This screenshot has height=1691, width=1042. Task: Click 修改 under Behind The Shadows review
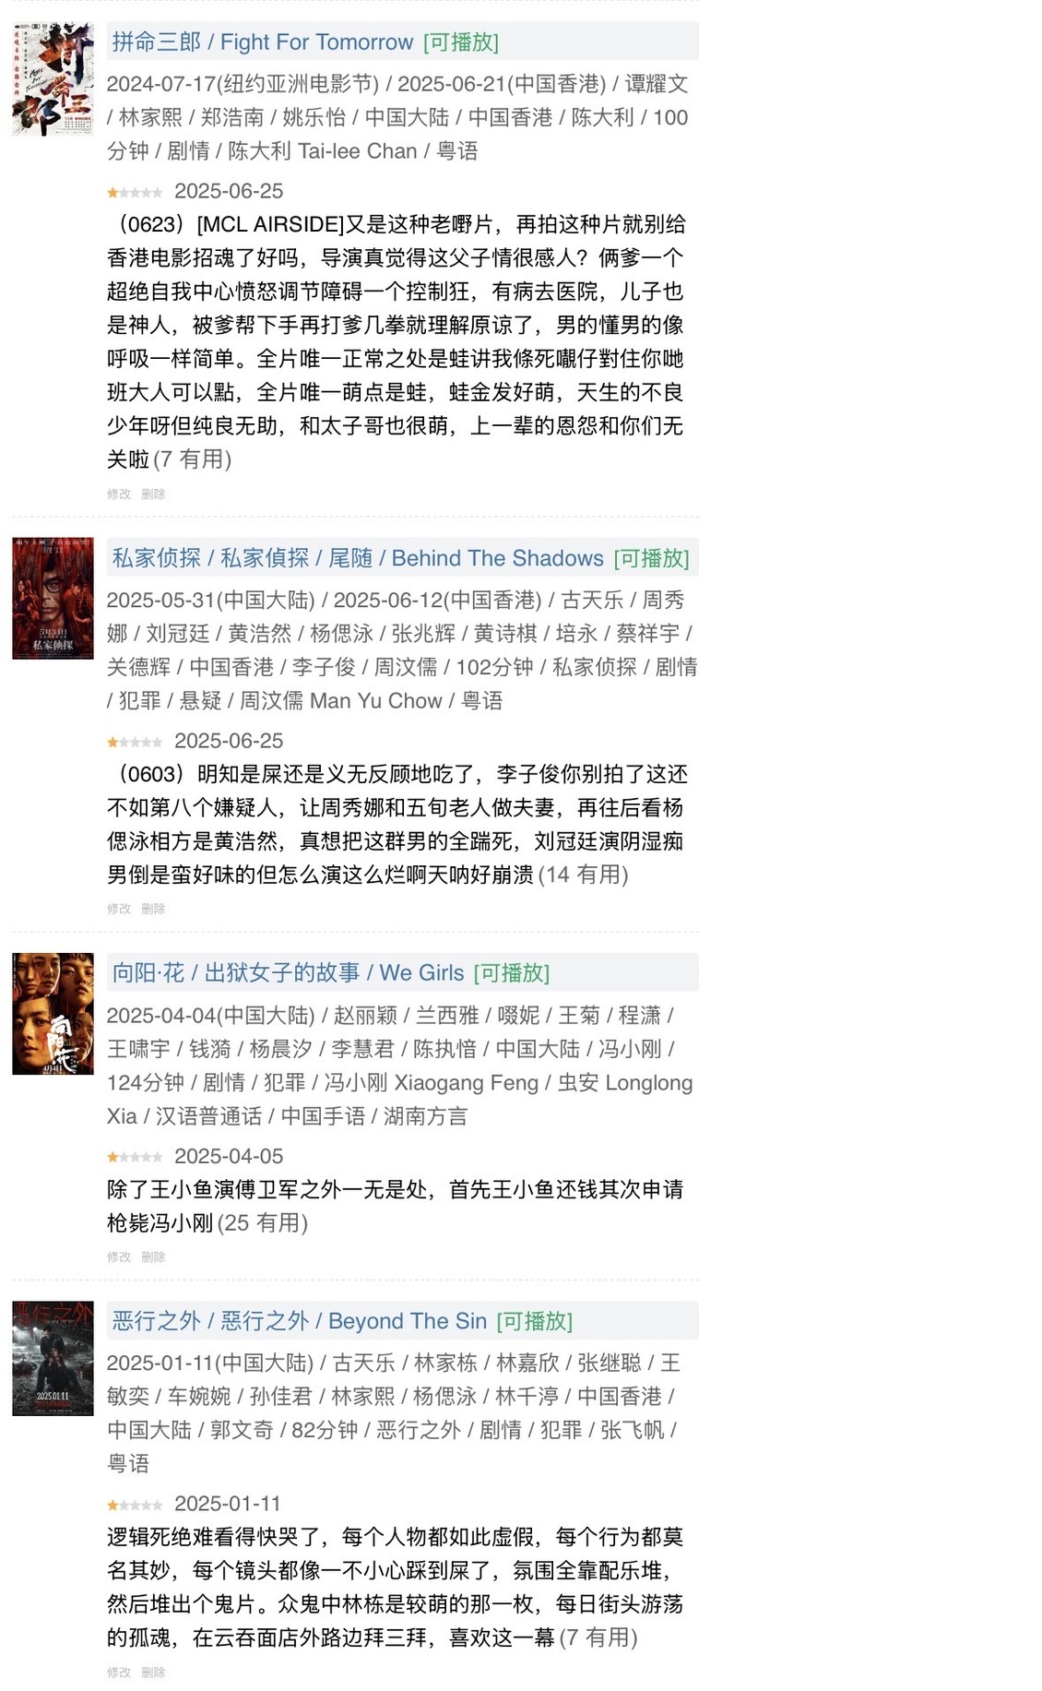pyautogui.click(x=119, y=909)
